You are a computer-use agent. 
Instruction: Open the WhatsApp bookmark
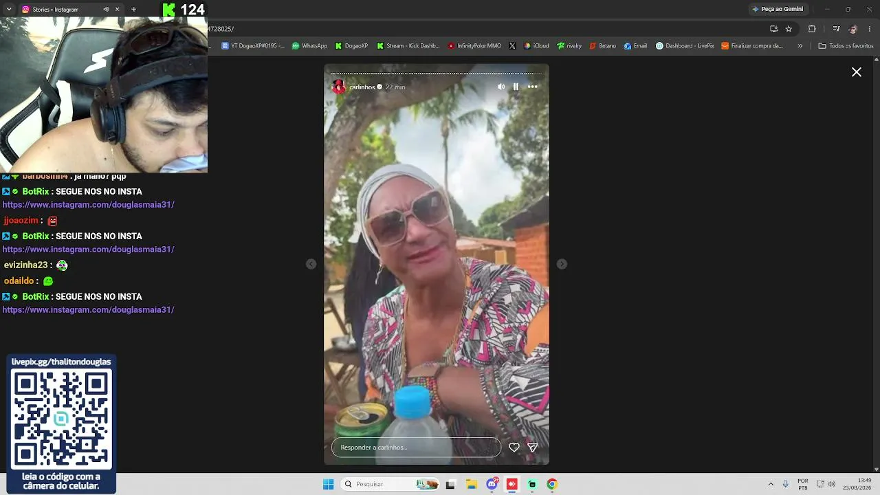pos(309,46)
